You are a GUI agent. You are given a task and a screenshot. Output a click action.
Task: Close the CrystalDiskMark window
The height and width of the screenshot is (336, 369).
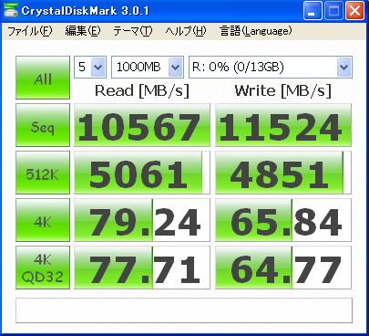click(354, 11)
